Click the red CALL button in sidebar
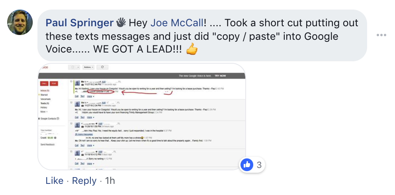Viewport: 395px width, 195px height. tap(45, 84)
